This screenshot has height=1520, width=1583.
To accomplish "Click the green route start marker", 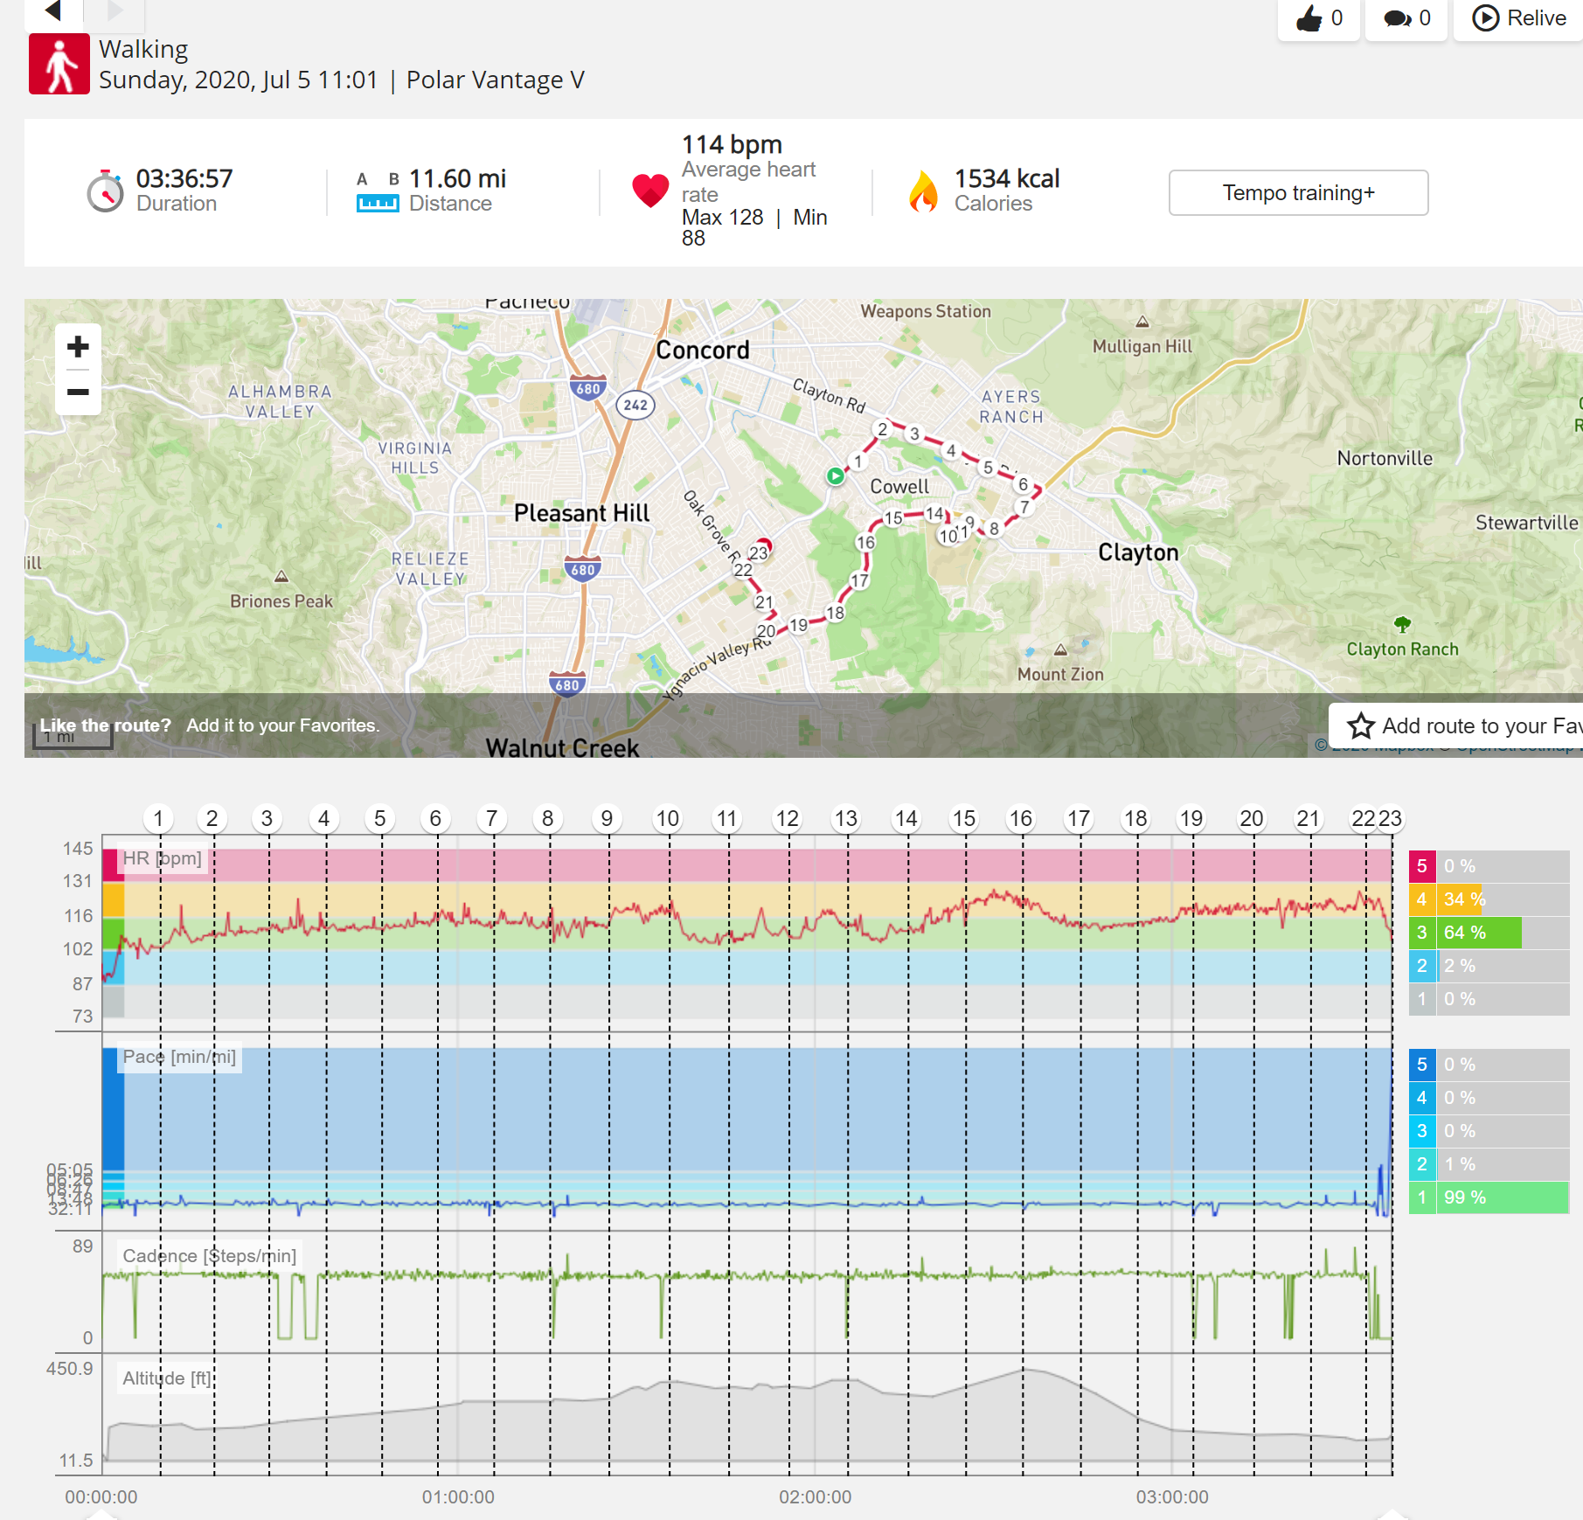I will pos(836,476).
